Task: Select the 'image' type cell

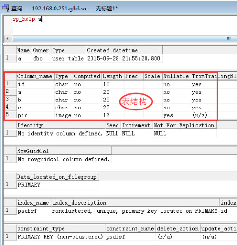Action: [x=64, y=115]
